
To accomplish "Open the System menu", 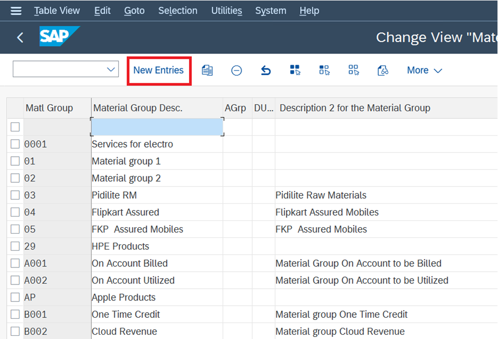I will click(x=271, y=11).
